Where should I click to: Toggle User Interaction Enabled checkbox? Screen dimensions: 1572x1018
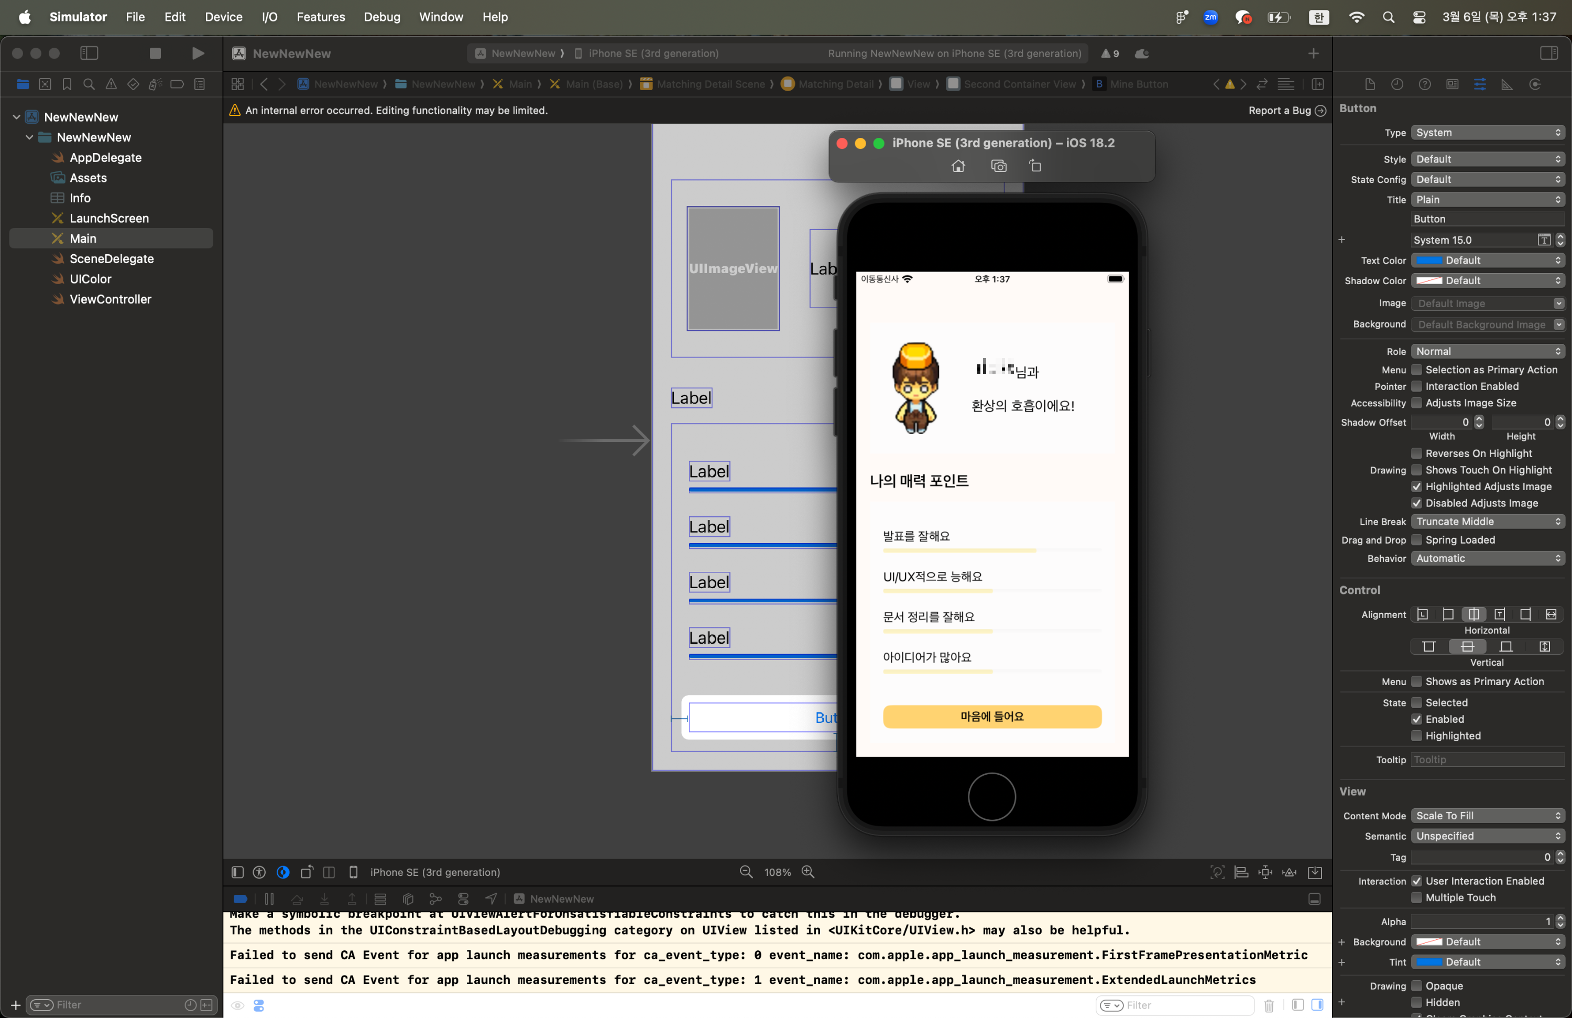point(1416,881)
